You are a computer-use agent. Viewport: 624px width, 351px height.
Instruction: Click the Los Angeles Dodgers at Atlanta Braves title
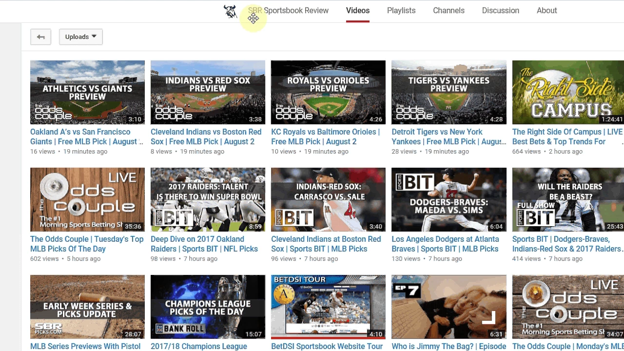tap(445, 244)
